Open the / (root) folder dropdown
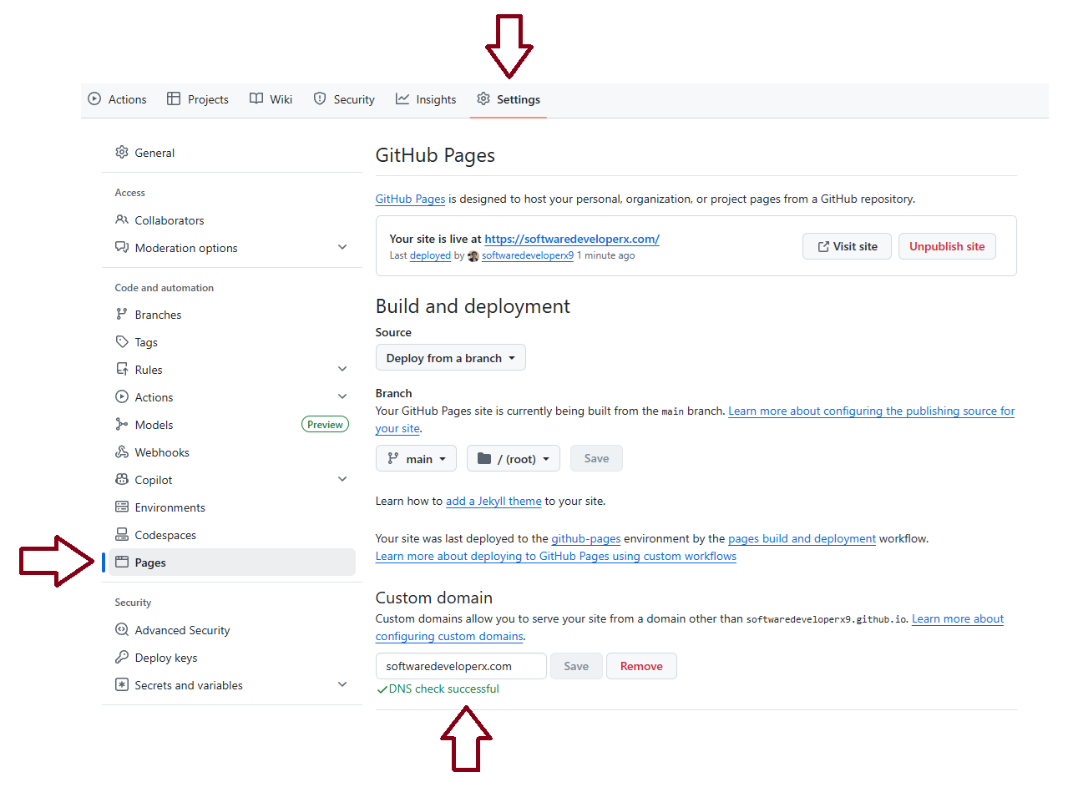Image resolution: width=1083 pixels, height=787 pixels. pyautogui.click(x=513, y=459)
